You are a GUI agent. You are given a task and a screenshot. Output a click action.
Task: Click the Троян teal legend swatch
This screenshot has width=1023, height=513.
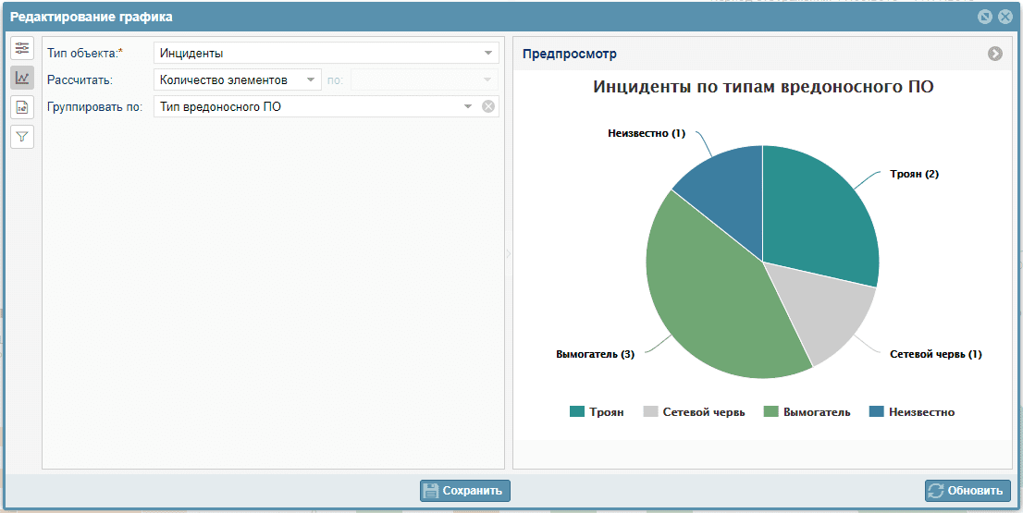[577, 412]
